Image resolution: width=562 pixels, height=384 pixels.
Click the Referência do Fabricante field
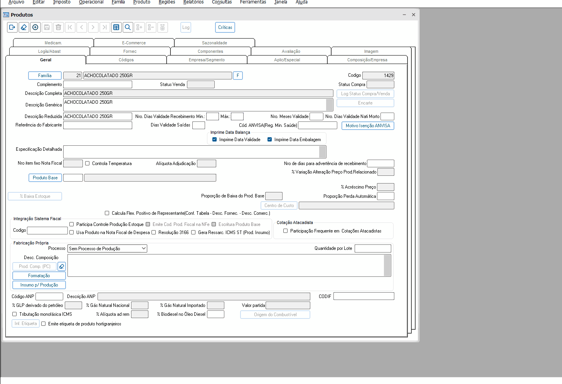98,125
